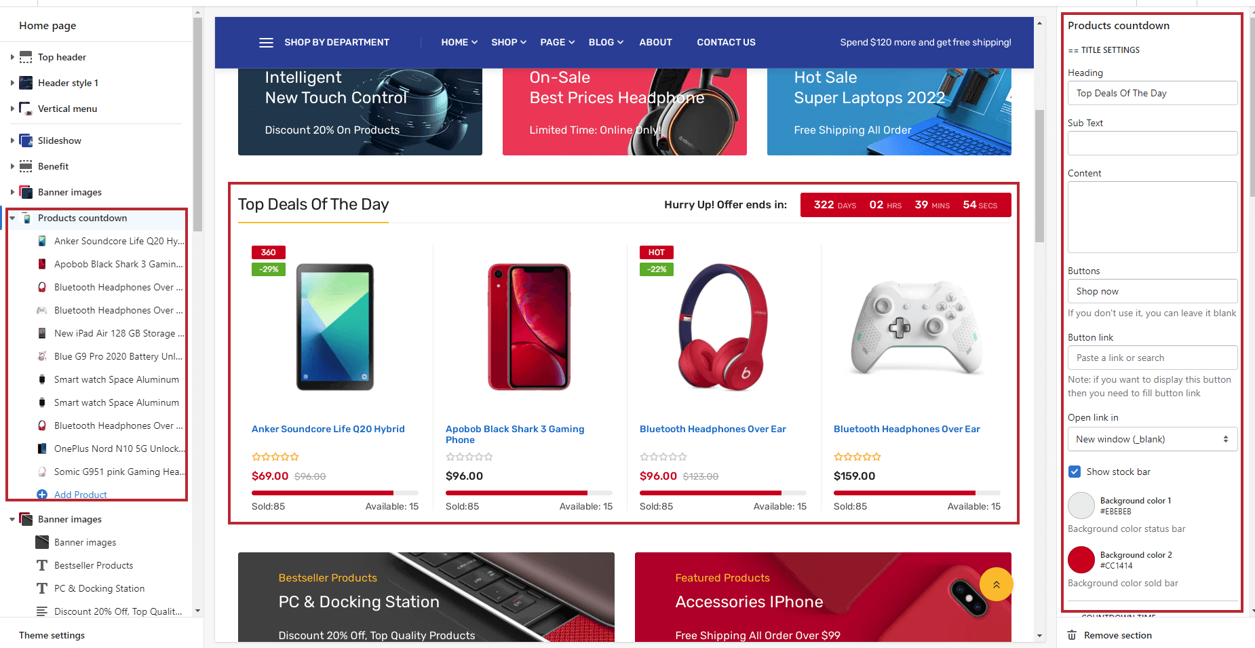This screenshot has height=648, width=1255.
Task: Click the ABOUT menu item
Action: [655, 42]
